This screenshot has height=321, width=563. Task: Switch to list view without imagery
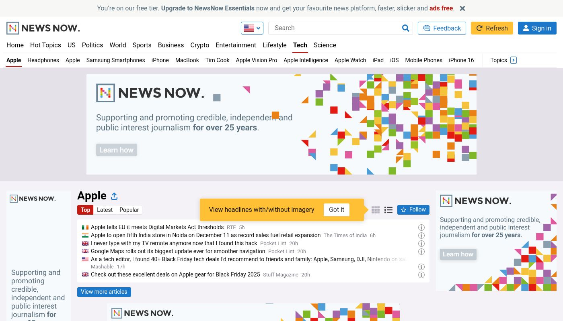(x=388, y=210)
